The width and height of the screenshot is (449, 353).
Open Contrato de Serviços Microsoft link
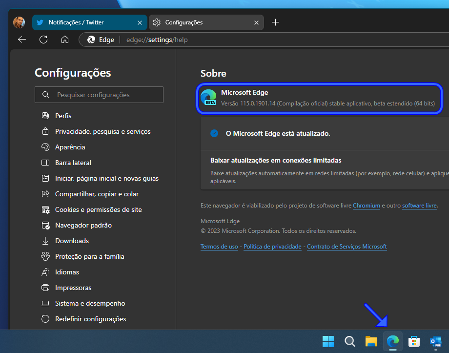pos(347,247)
